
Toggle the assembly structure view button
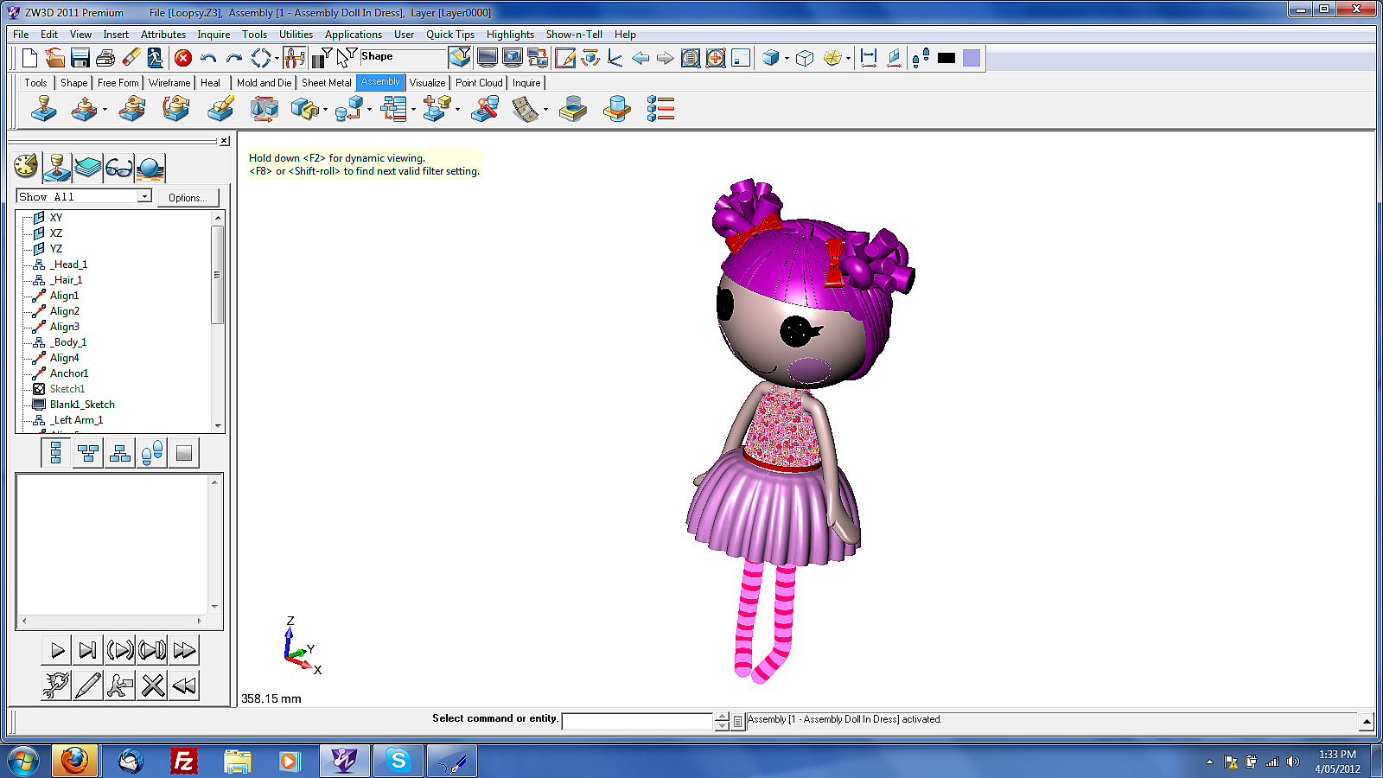[x=120, y=453]
